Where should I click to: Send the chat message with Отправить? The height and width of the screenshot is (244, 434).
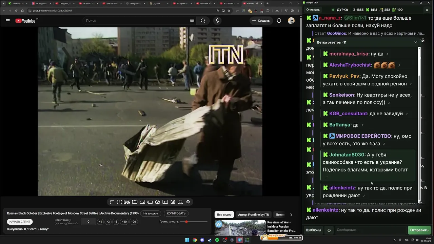pyautogui.click(x=419, y=230)
